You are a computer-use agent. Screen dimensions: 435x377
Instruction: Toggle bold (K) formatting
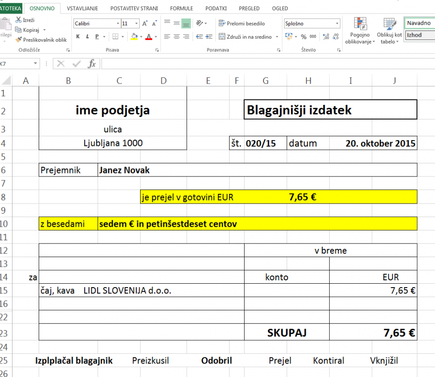tap(78, 37)
